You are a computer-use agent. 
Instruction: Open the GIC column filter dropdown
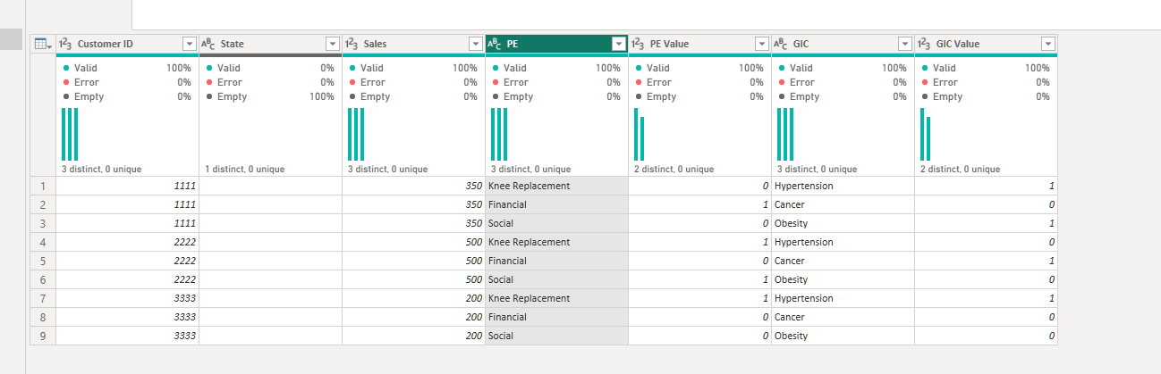[x=904, y=44]
